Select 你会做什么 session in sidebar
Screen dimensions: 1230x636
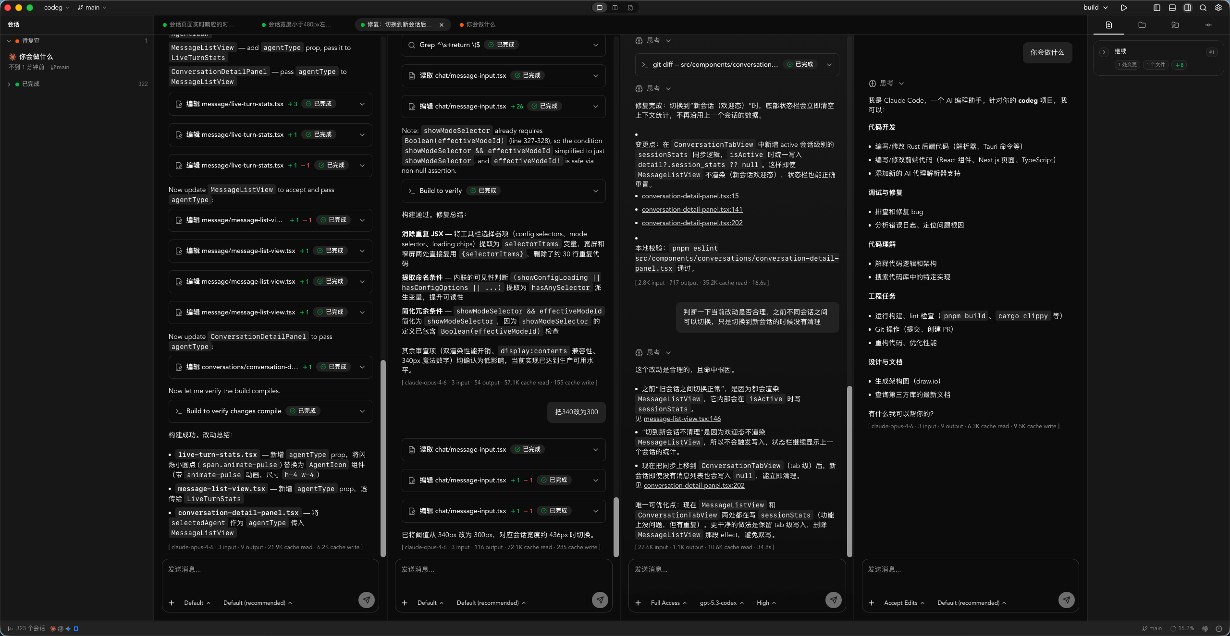(x=77, y=61)
